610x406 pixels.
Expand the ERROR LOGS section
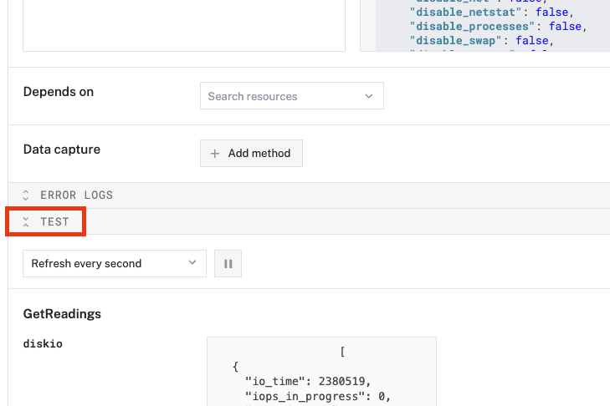pyautogui.click(x=76, y=195)
